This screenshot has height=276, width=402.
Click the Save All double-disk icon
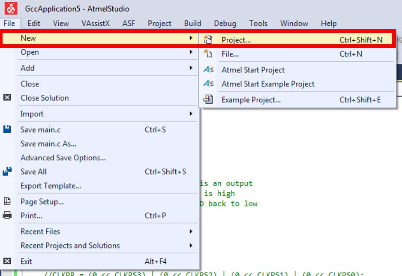(x=7, y=171)
